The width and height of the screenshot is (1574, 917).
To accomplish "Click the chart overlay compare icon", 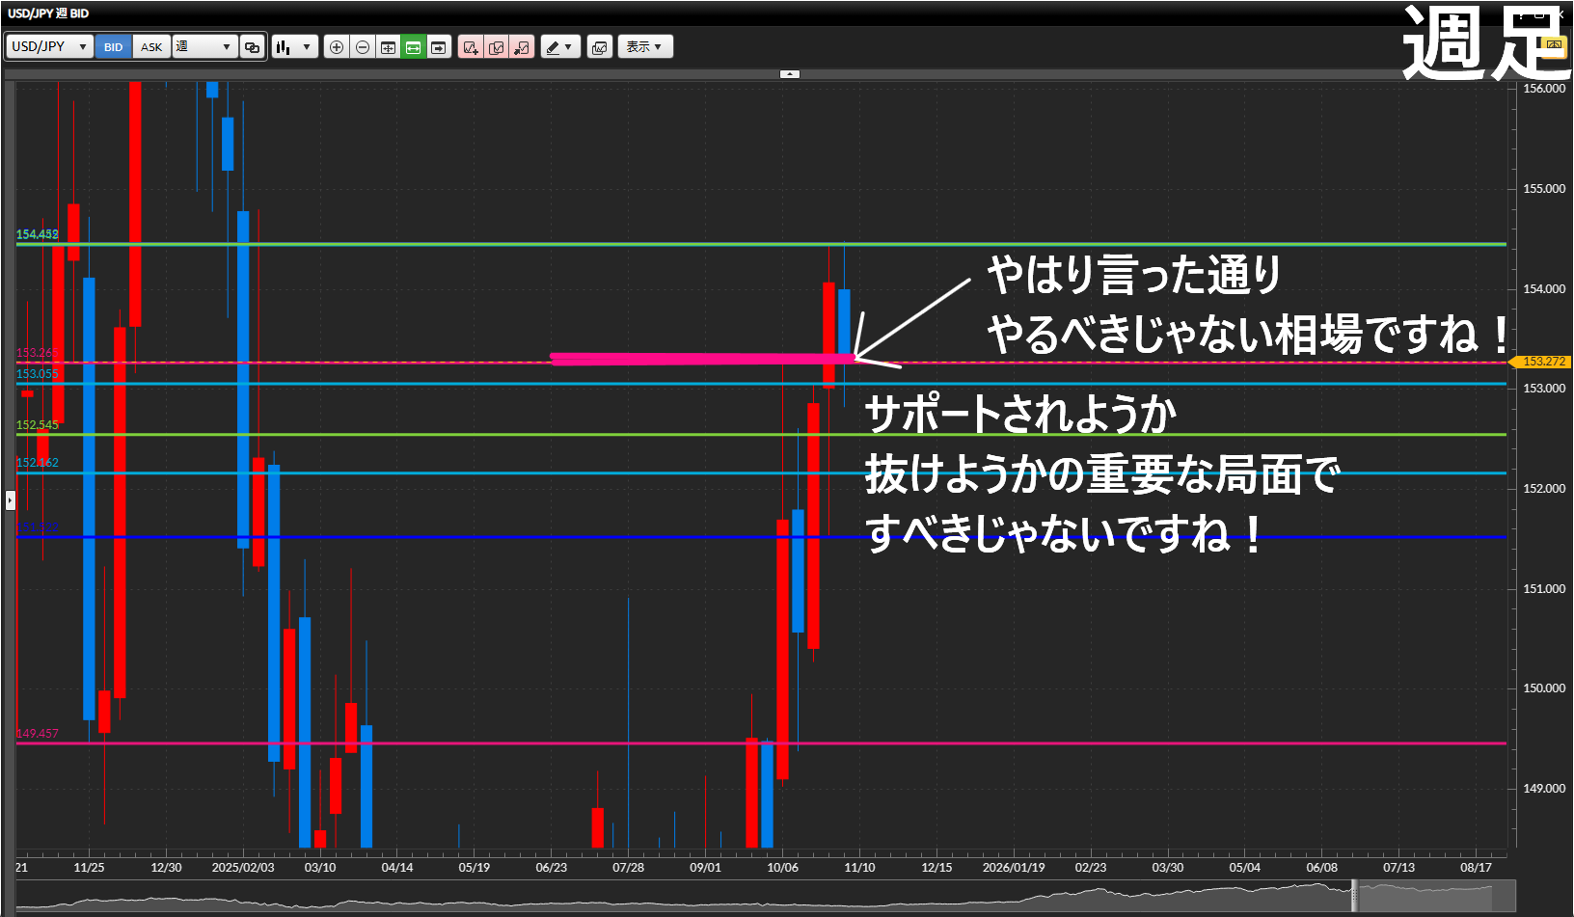I will tap(599, 47).
